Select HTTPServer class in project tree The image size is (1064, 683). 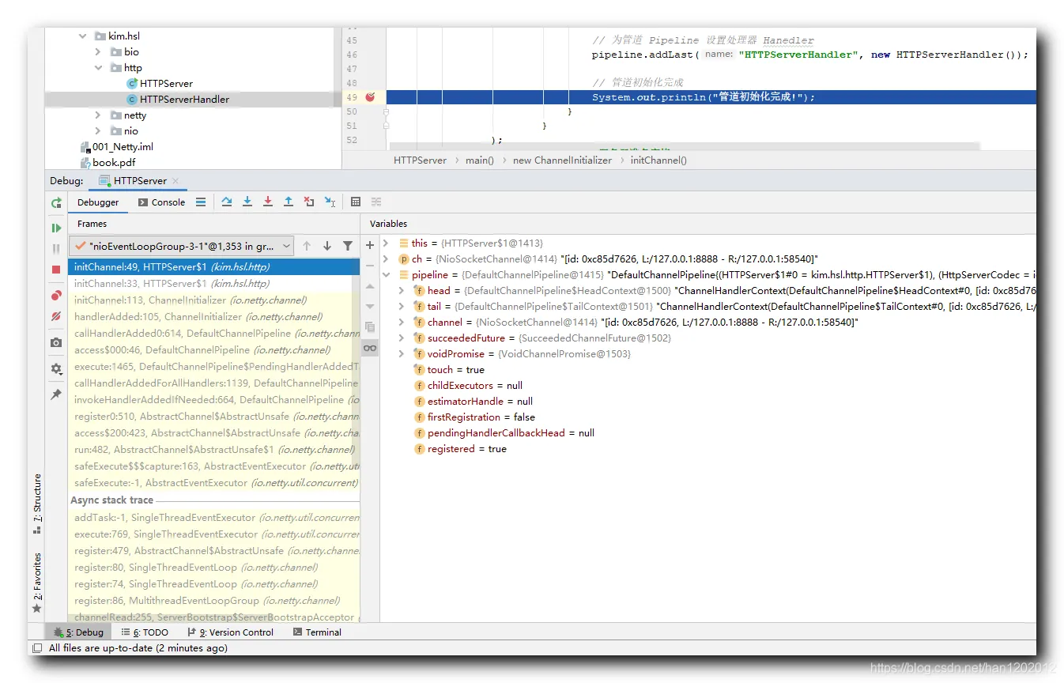tap(166, 84)
